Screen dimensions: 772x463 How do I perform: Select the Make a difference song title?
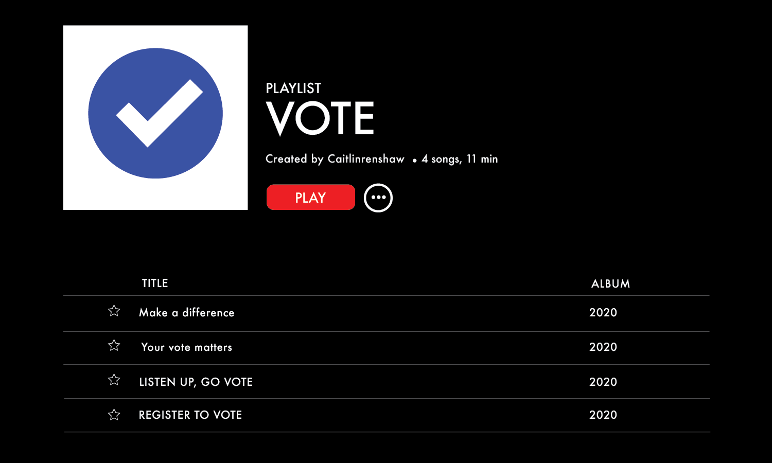click(x=187, y=312)
